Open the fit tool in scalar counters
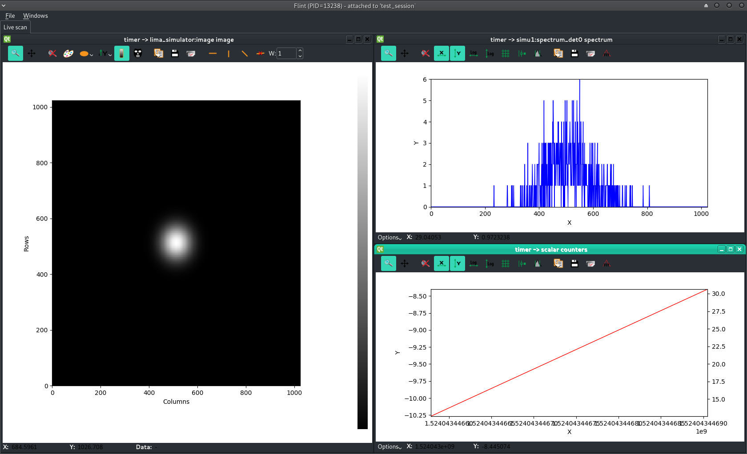This screenshot has width=747, height=454. tap(607, 263)
